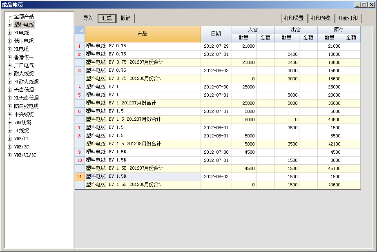
Task: Click the 日期 column header
Action: coord(216,34)
